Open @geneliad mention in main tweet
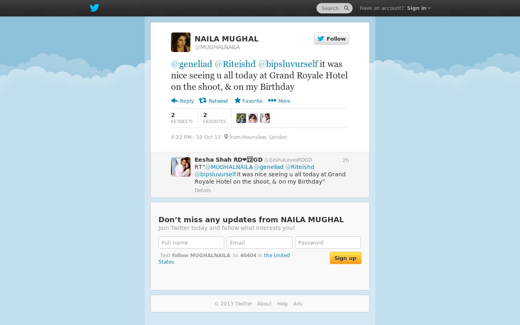The height and width of the screenshot is (325, 520). (192, 64)
